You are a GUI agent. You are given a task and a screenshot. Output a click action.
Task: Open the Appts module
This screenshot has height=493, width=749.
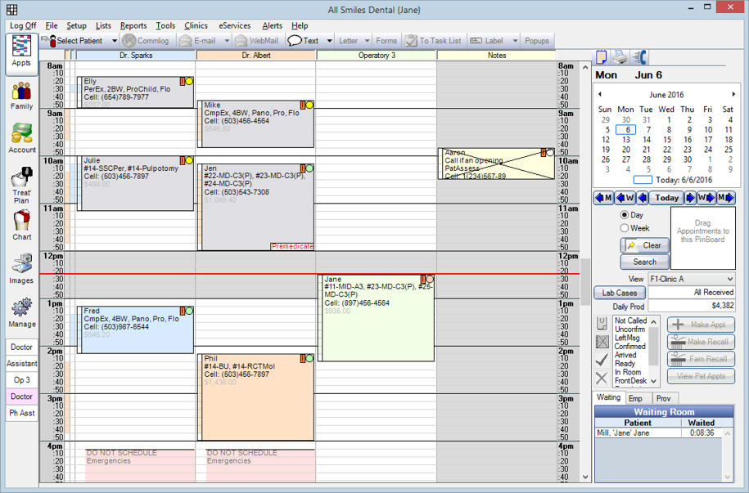pos(21,54)
